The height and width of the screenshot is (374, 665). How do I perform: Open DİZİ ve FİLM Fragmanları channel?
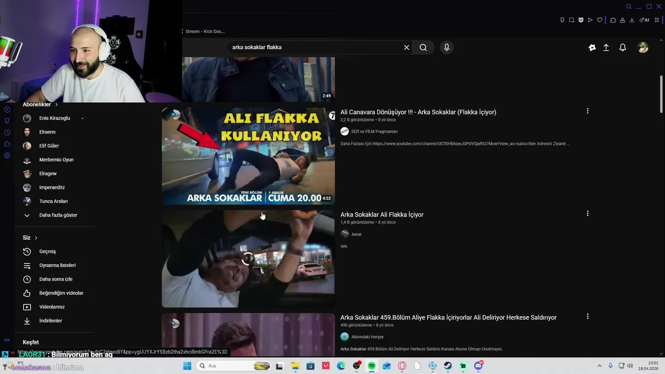click(374, 131)
